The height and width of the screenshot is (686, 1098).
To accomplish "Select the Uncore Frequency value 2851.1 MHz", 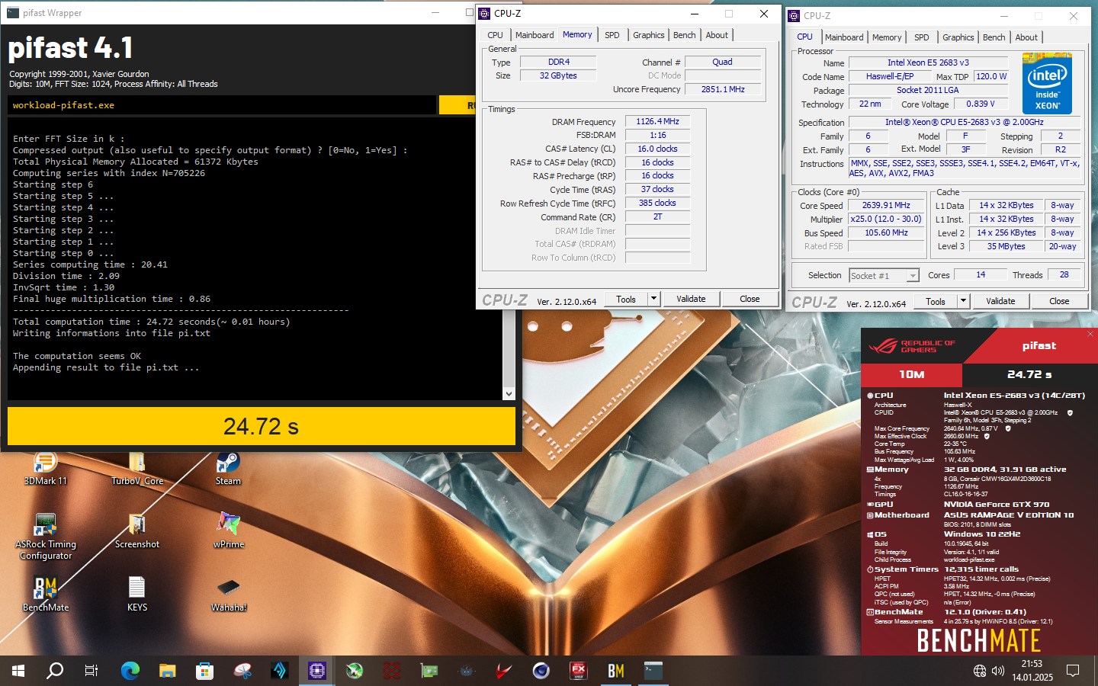I will click(723, 89).
